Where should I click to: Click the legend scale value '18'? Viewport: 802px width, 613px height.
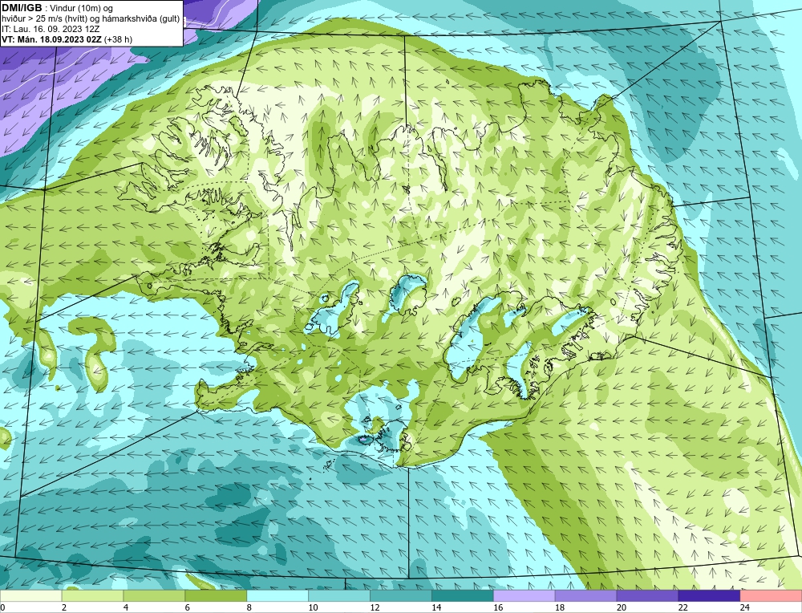560,607
